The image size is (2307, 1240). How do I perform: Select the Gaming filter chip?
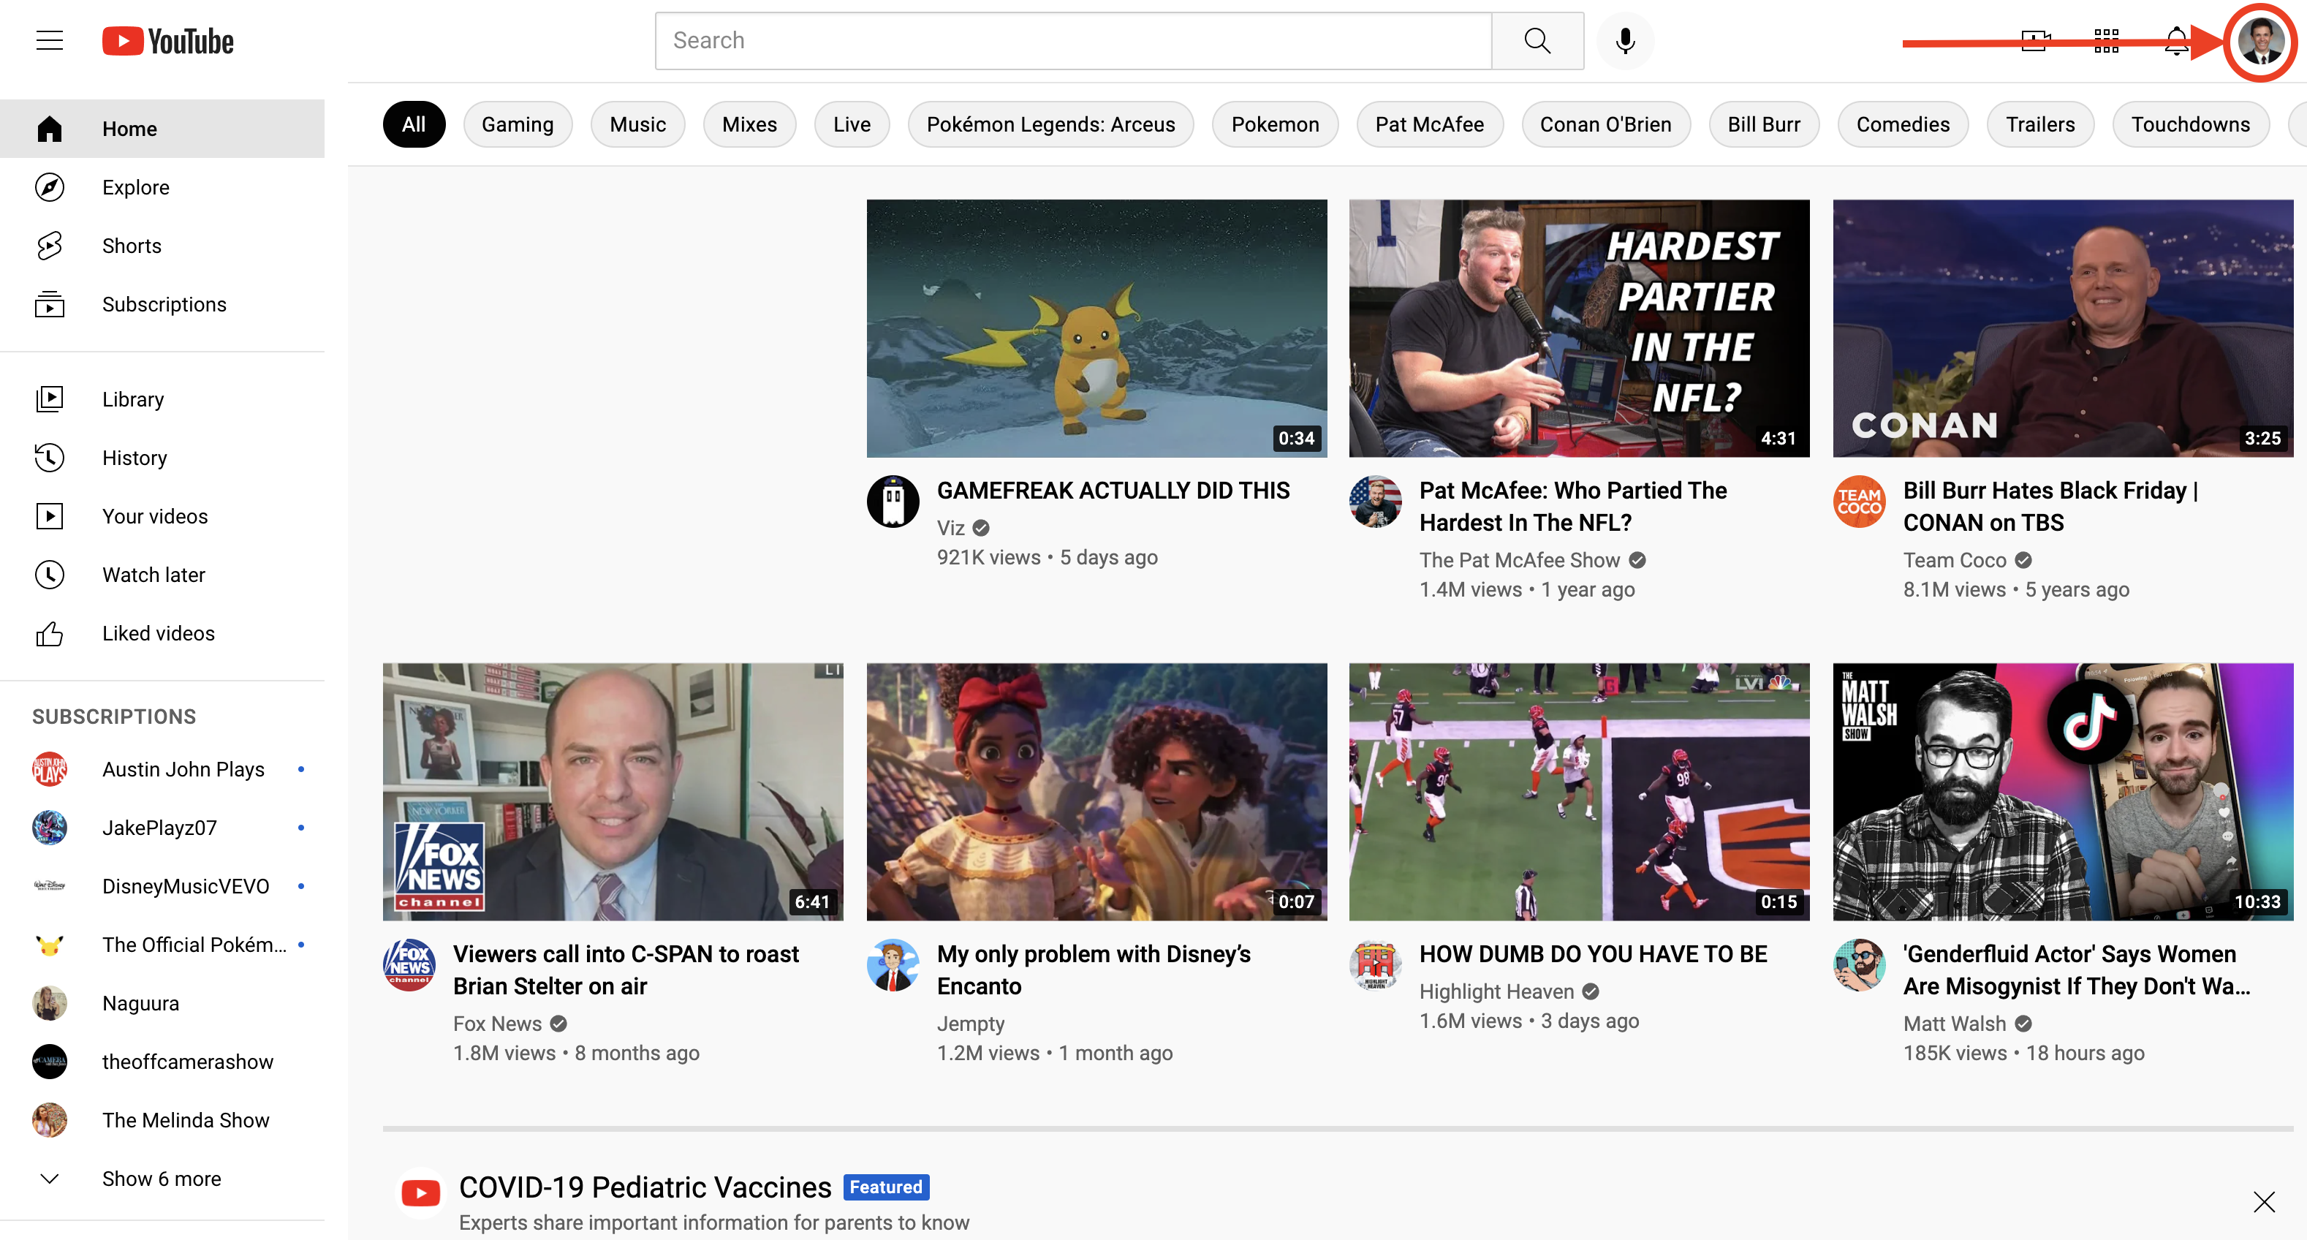pos(518,124)
